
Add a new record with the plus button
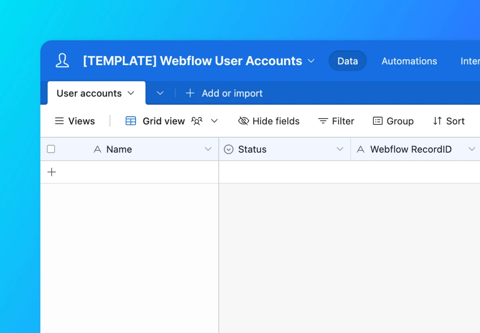(x=51, y=172)
